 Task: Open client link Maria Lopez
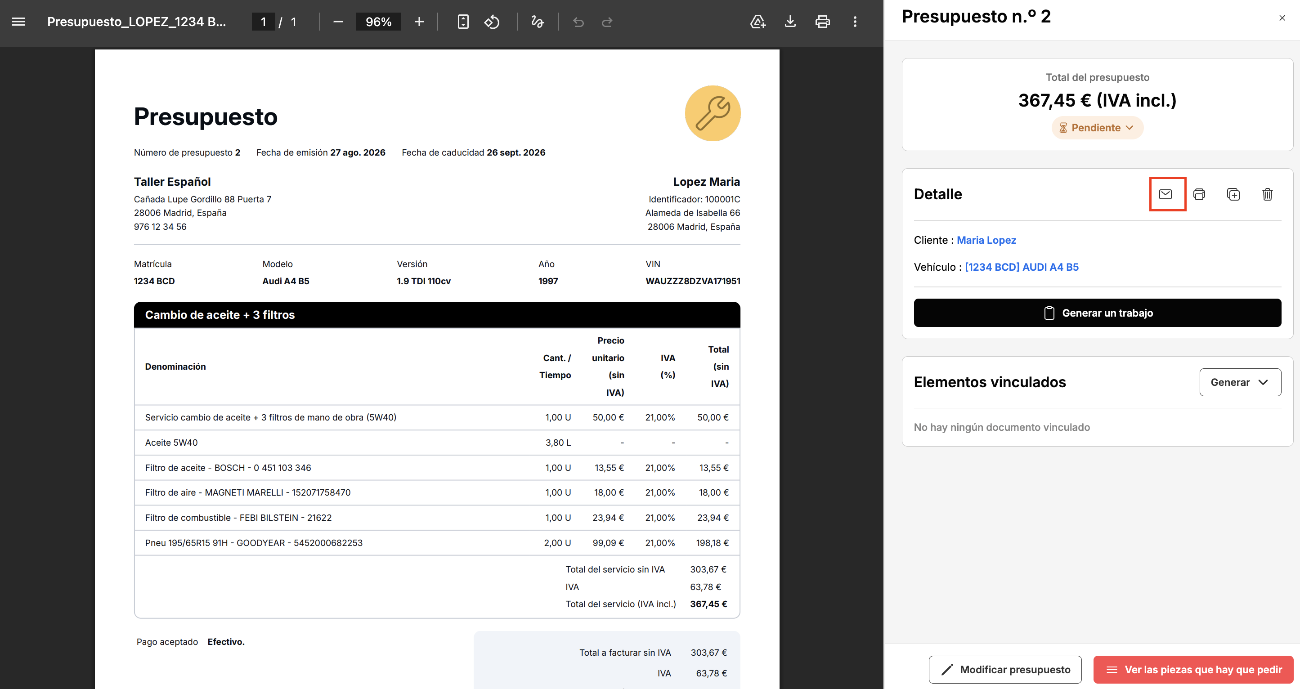coord(986,240)
